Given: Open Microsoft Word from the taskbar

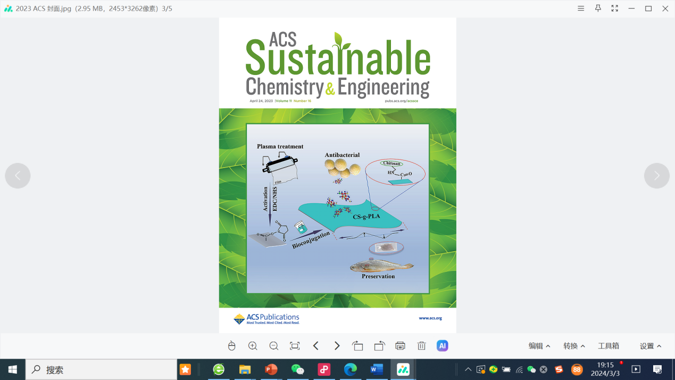Looking at the screenshot, I should tap(377, 369).
